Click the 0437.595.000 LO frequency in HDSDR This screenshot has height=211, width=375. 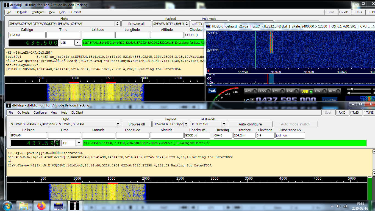pyautogui.click(x=286, y=100)
